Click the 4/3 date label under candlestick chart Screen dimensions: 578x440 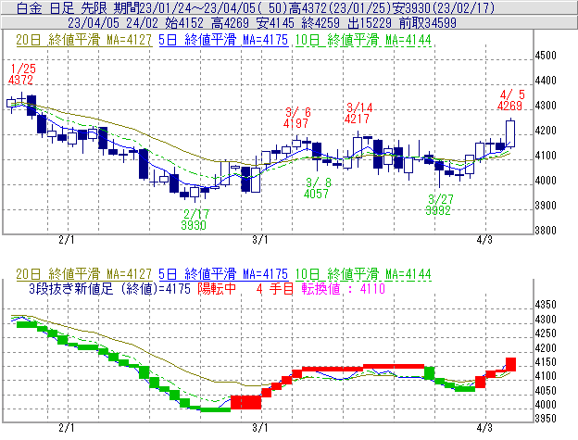point(484,240)
